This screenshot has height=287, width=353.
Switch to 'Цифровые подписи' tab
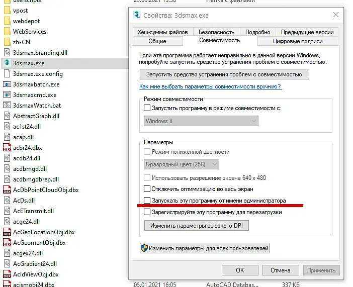pyautogui.click(x=298, y=41)
